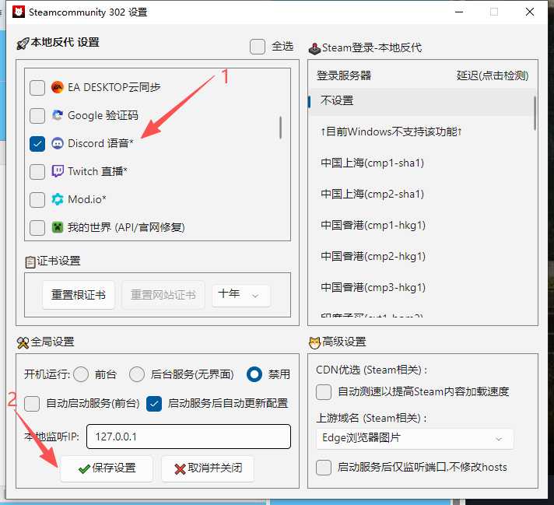The image size is (554, 505).
Task: Click the Twitch logo icon
Action: (x=58, y=172)
